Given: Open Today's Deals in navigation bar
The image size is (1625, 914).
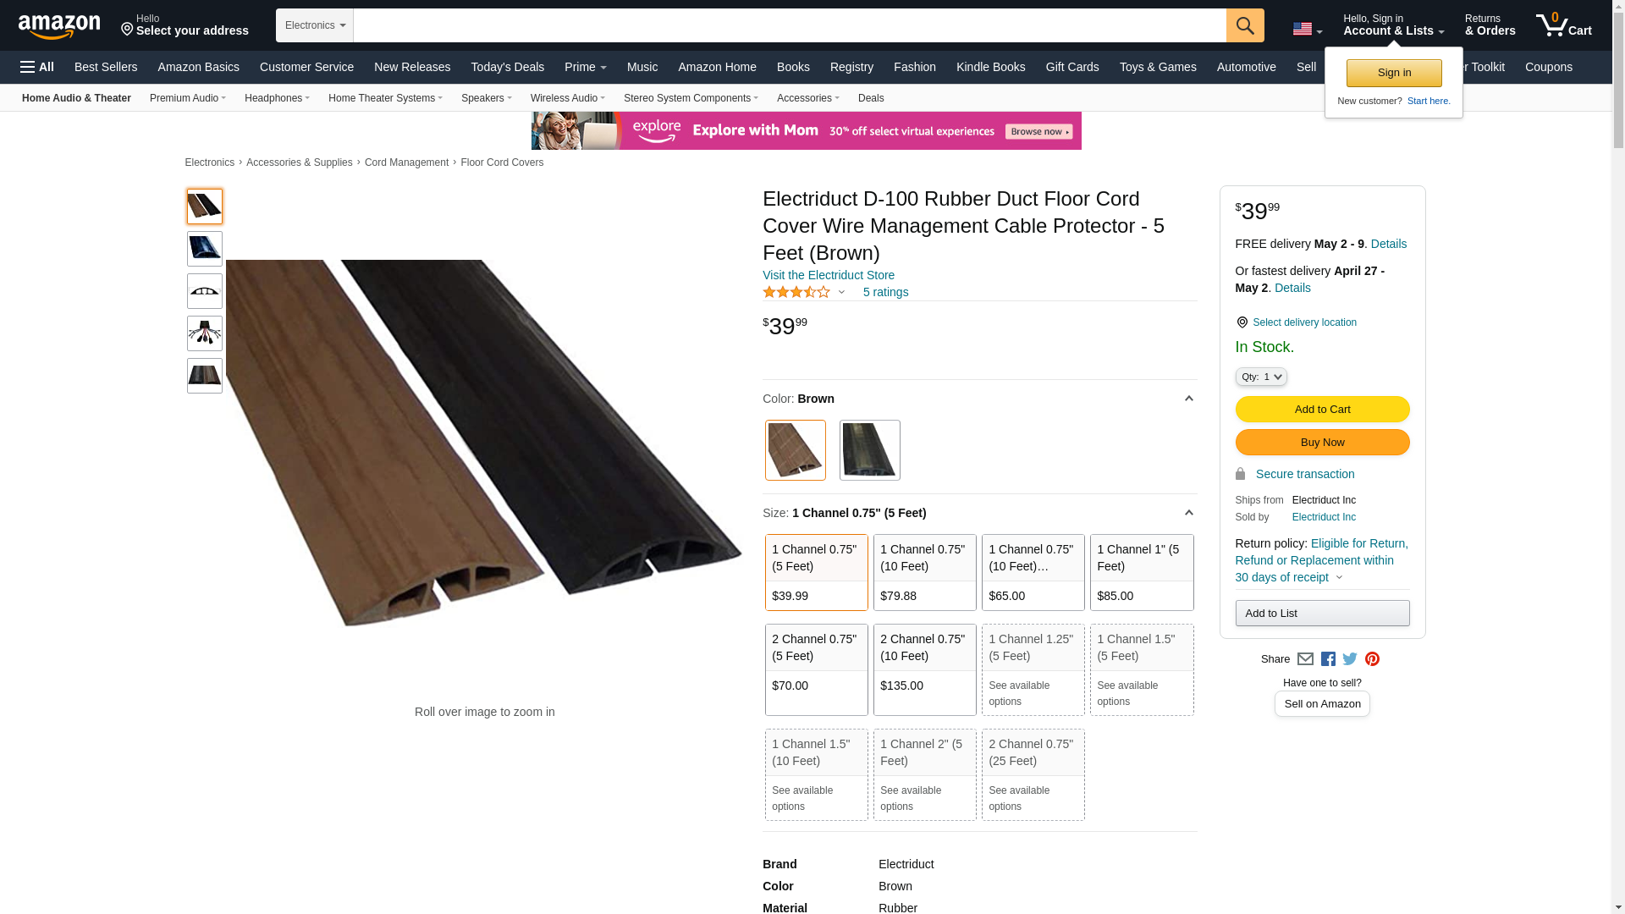Looking at the screenshot, I should pos(507,67).
